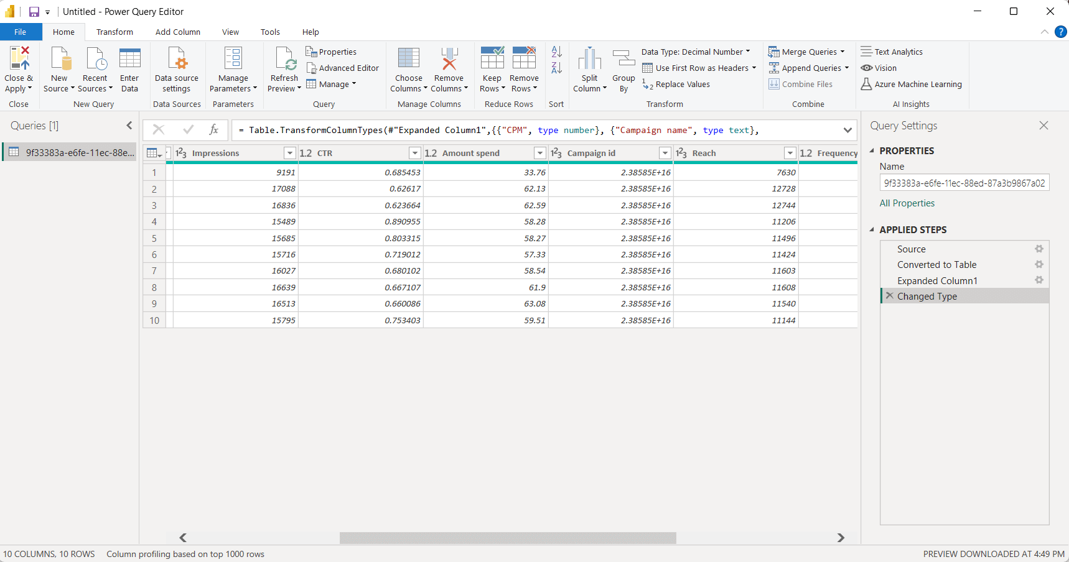Image resolution: width=1069 pixels, height=562 pixels.
Task: Open Campaign id column filter dropdown
Action: click(x=665, y=153)
